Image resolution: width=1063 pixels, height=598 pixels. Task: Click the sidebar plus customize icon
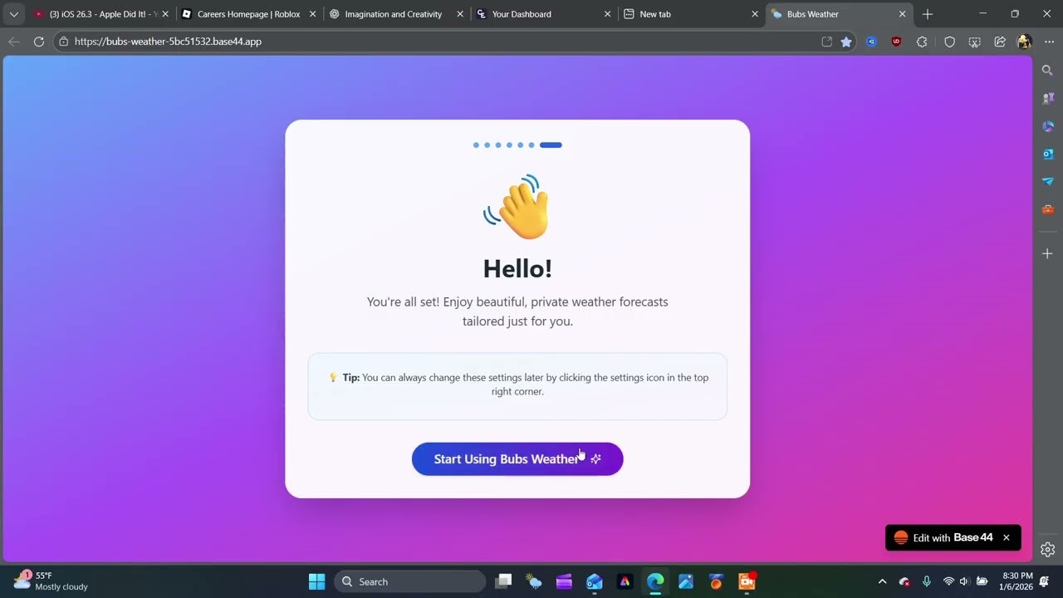pyautogui.click(x=1048, y=253)
